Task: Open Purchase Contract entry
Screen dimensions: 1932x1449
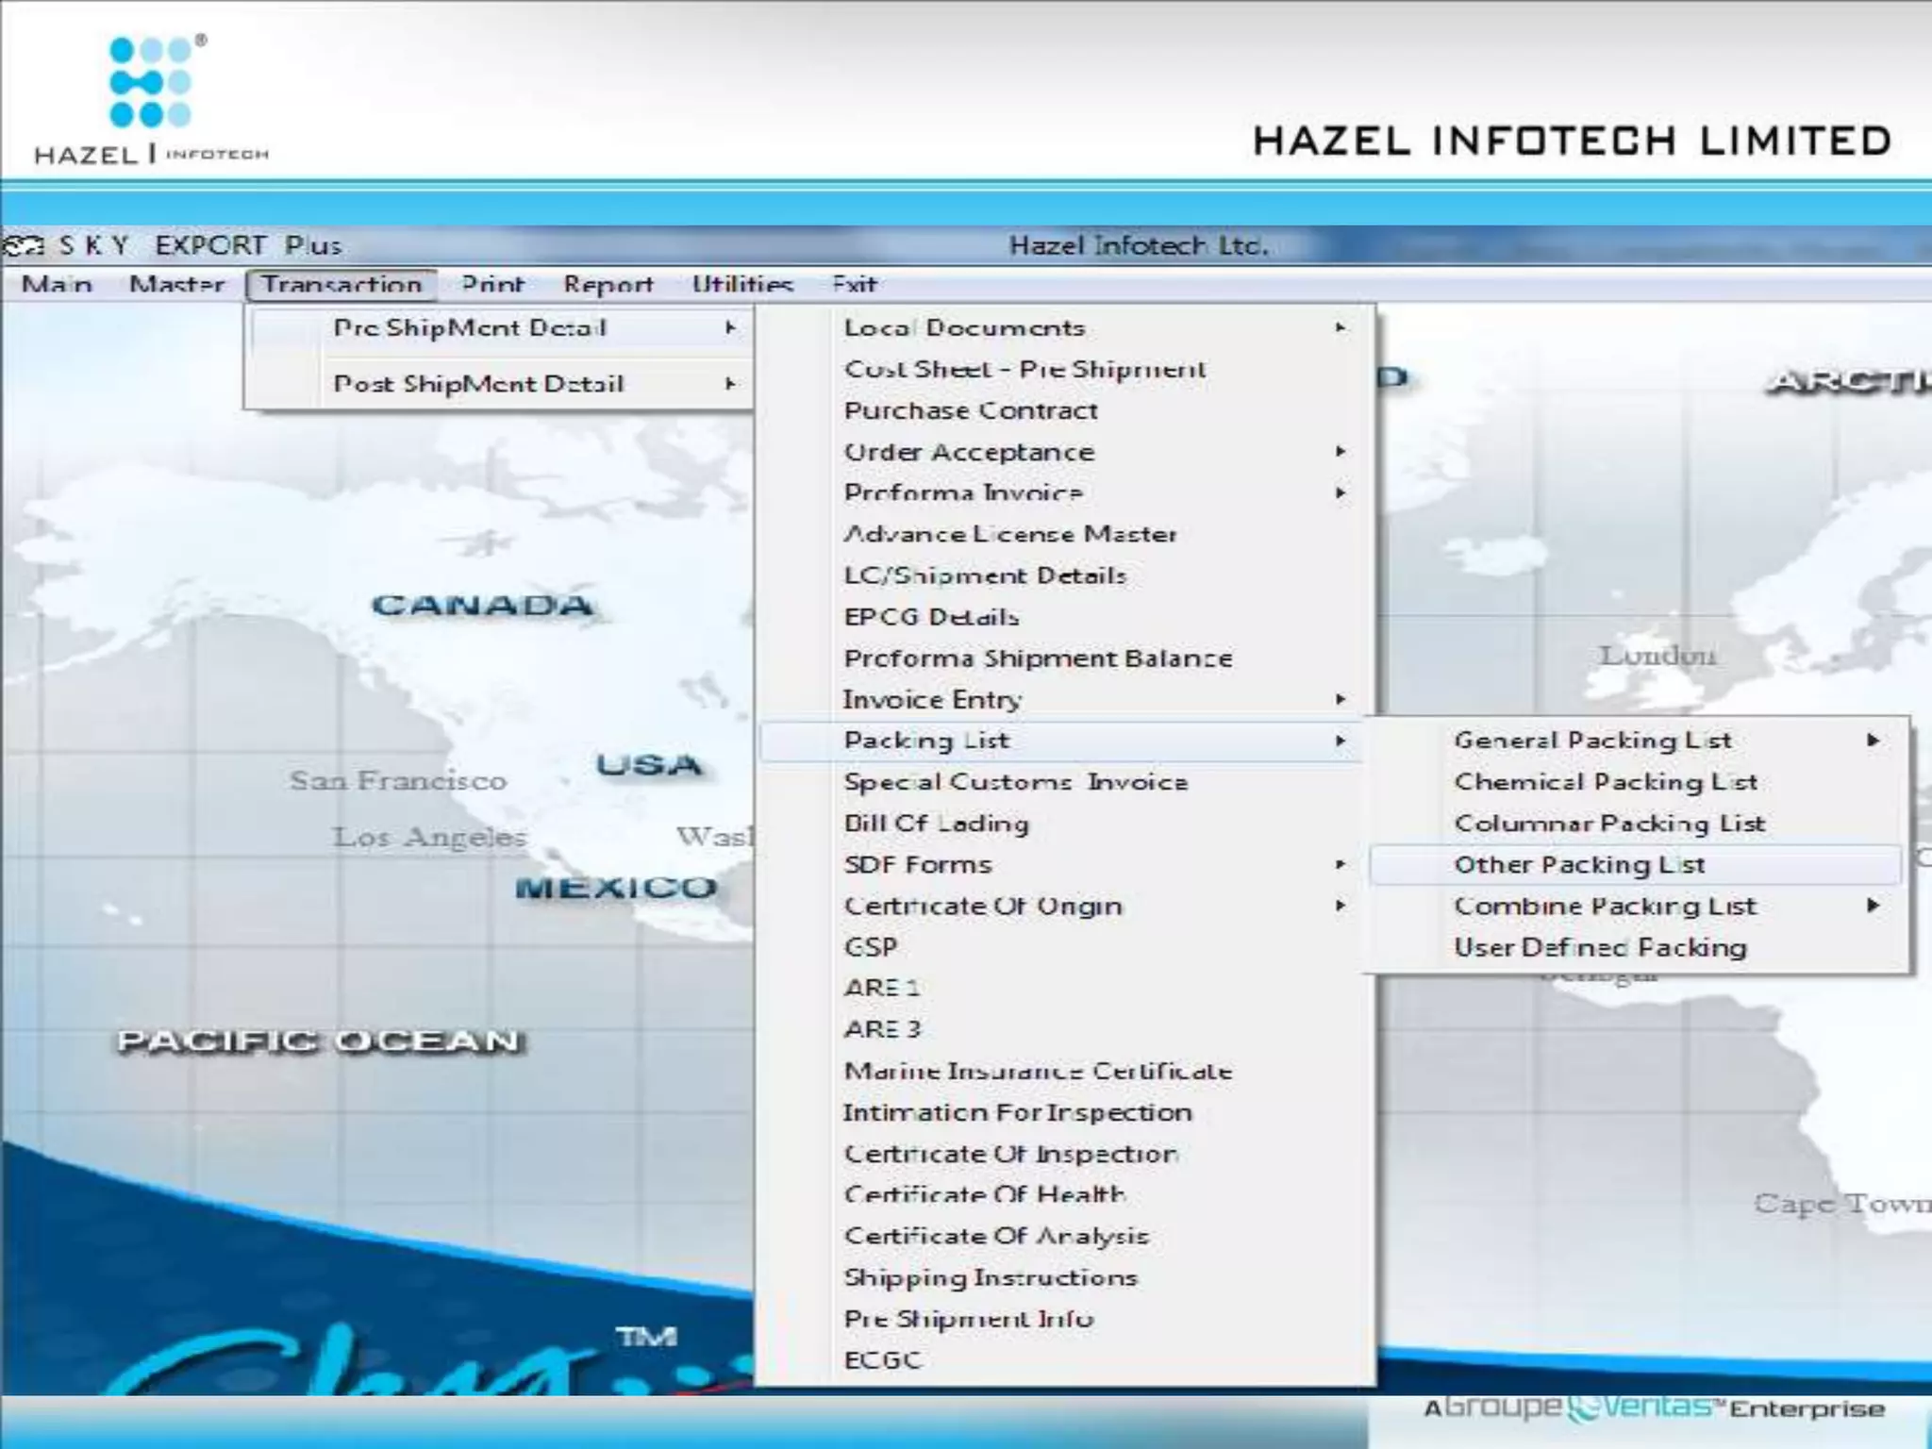Action: coord(971,411)
